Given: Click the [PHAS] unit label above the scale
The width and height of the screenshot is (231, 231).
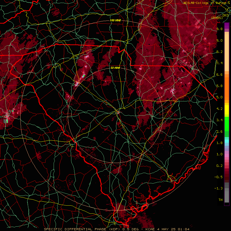Looking at the screenshot, I should coord(217,18).
